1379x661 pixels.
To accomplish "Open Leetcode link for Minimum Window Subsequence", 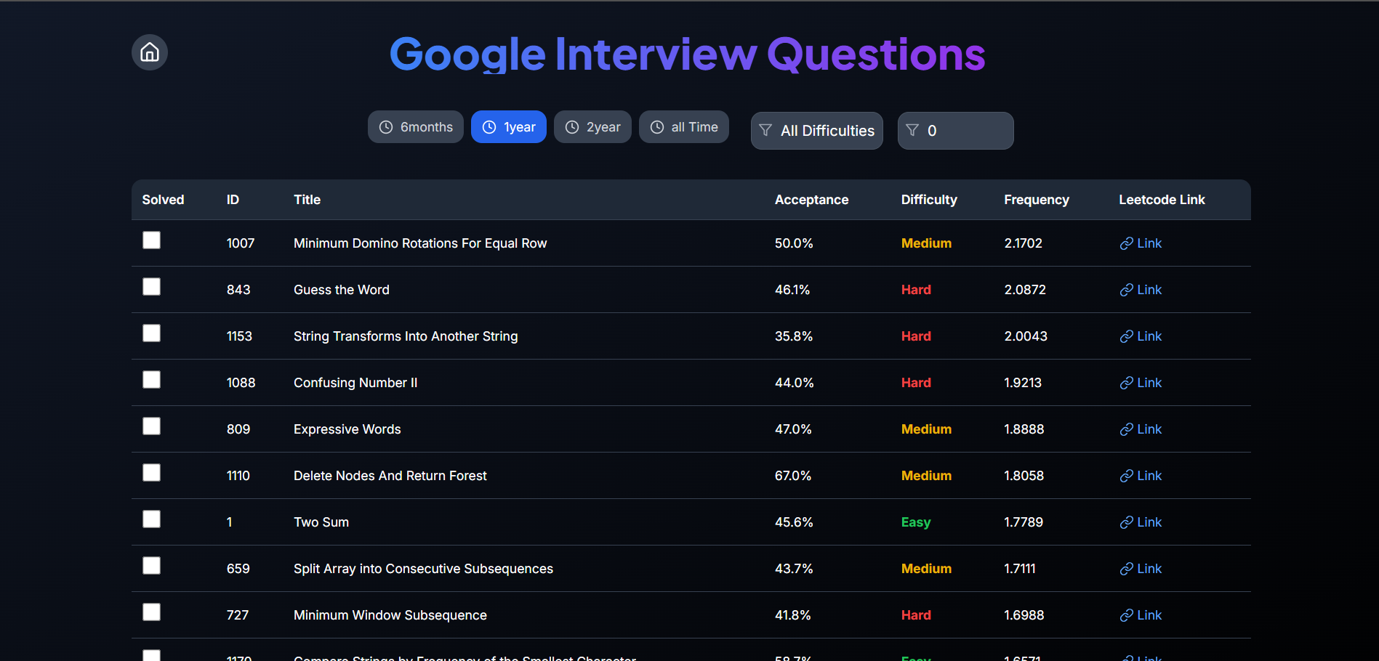I will coord(1141,615).
